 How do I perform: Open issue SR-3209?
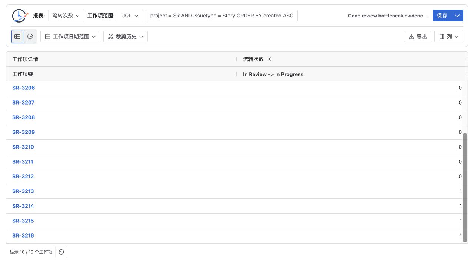(23, 132)
